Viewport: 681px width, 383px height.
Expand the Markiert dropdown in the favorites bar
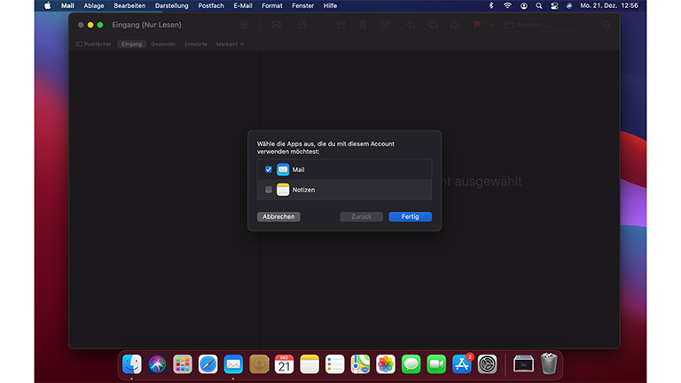(x=230, y=43)
